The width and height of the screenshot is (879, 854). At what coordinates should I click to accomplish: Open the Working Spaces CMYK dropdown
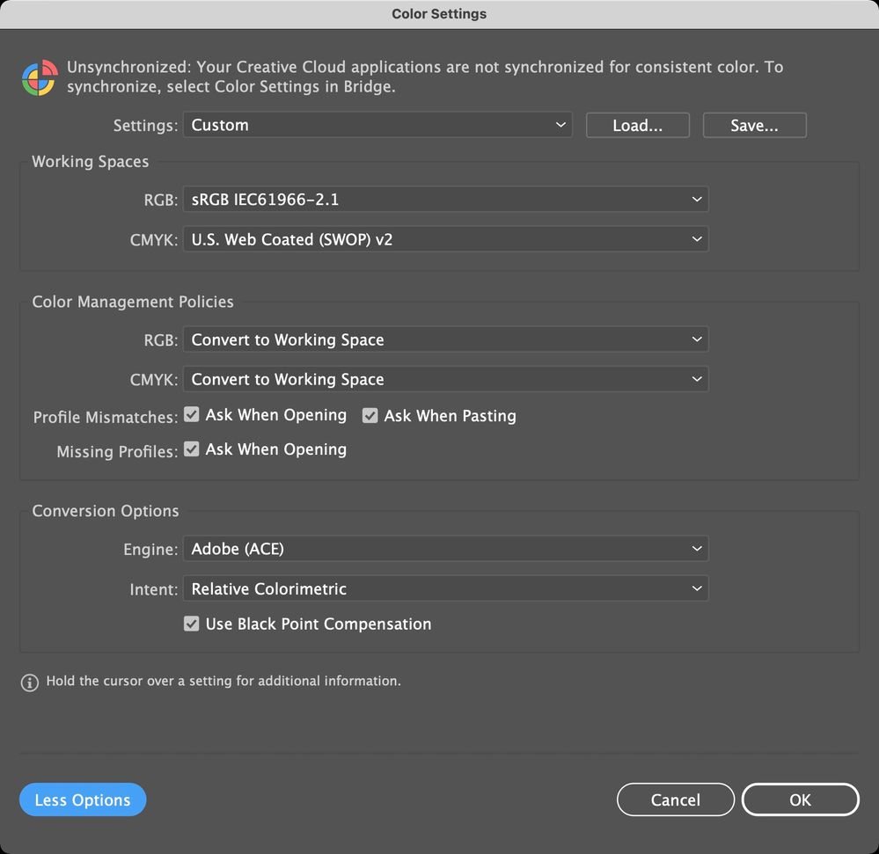coord(446,239)
